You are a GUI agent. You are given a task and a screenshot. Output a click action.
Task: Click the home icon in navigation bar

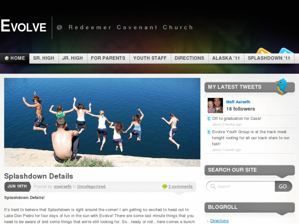coord(7,58)
